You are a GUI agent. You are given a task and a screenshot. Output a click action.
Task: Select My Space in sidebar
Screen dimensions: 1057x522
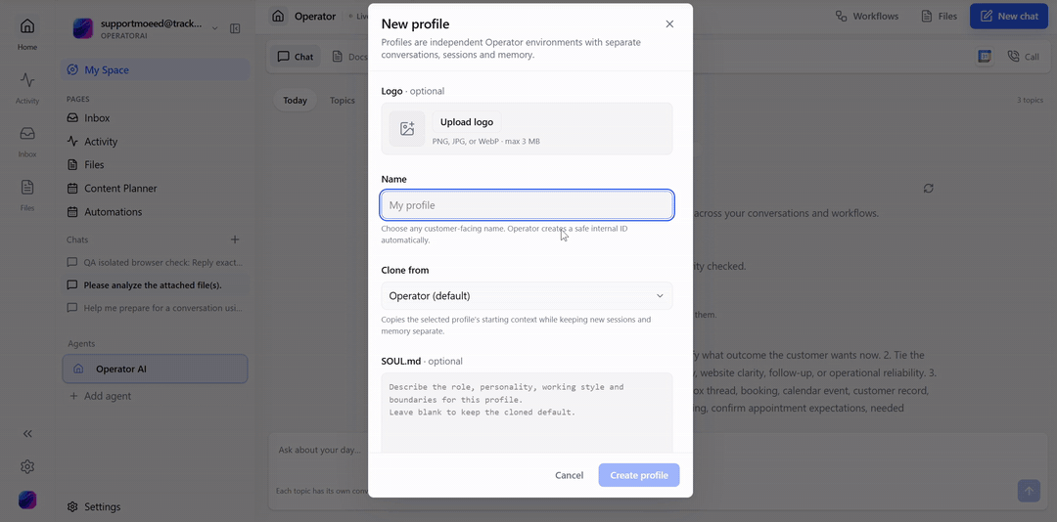155,70
